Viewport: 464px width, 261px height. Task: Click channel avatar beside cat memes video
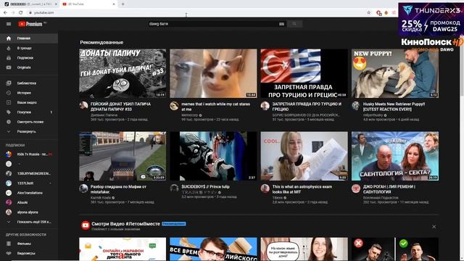(x=174, y=106)
